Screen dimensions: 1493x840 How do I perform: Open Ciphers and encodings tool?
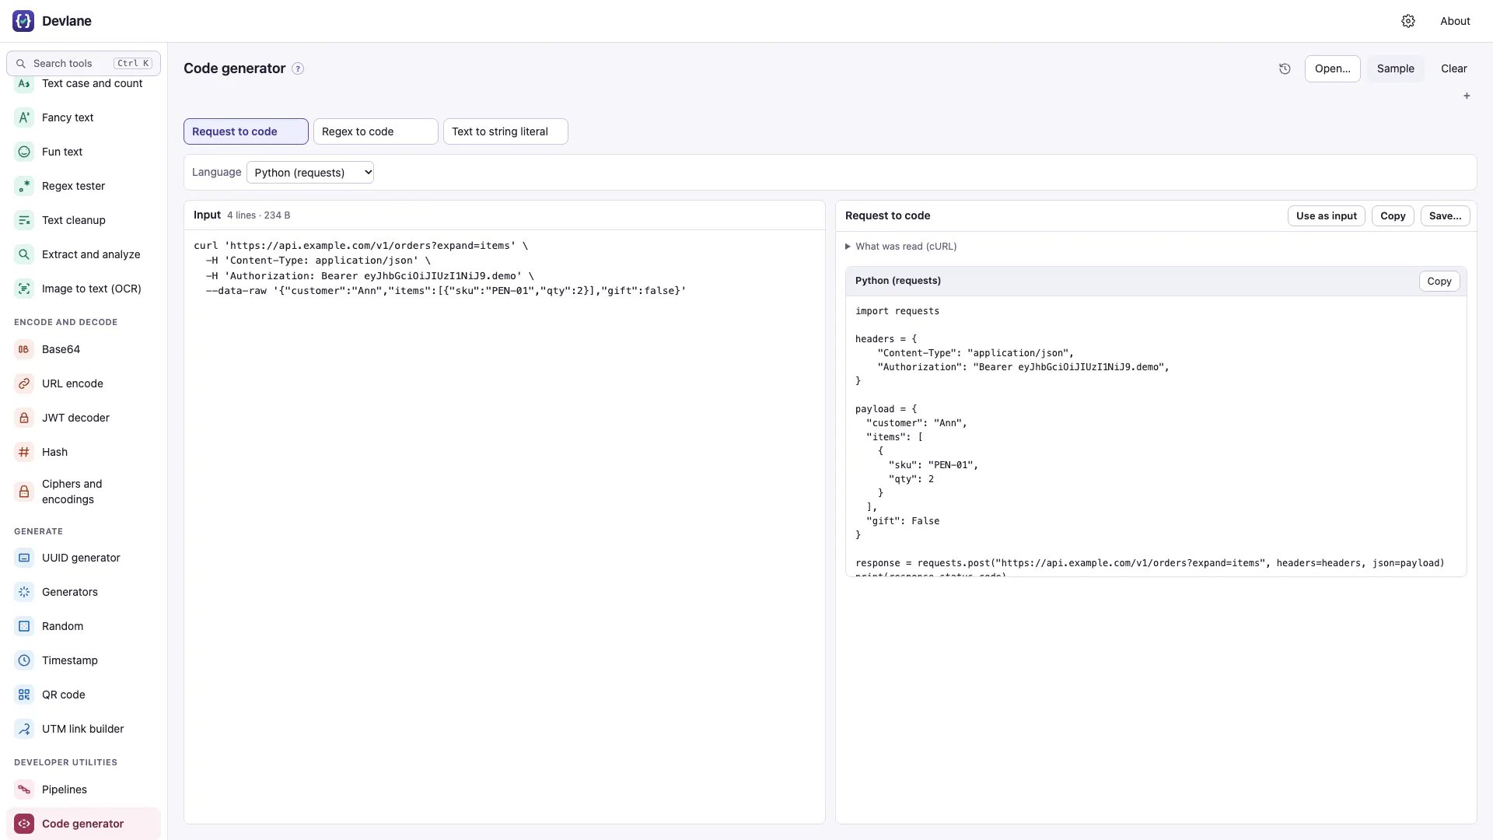[83, 492]
